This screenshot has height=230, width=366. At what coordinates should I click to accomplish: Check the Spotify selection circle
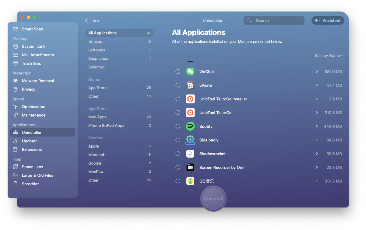coord(178,126)
